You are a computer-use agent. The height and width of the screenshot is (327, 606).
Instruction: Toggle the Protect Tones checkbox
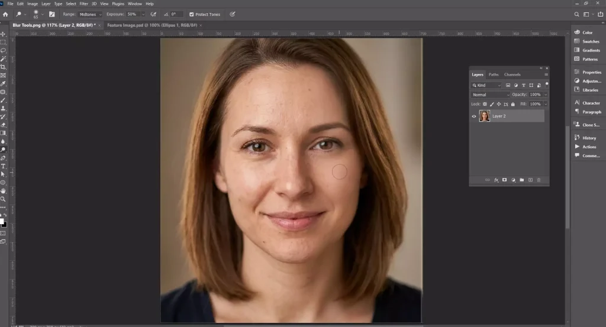click(x=191, y=14)
